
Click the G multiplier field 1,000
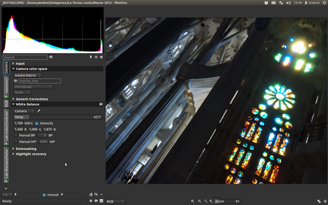pos(33,129)
